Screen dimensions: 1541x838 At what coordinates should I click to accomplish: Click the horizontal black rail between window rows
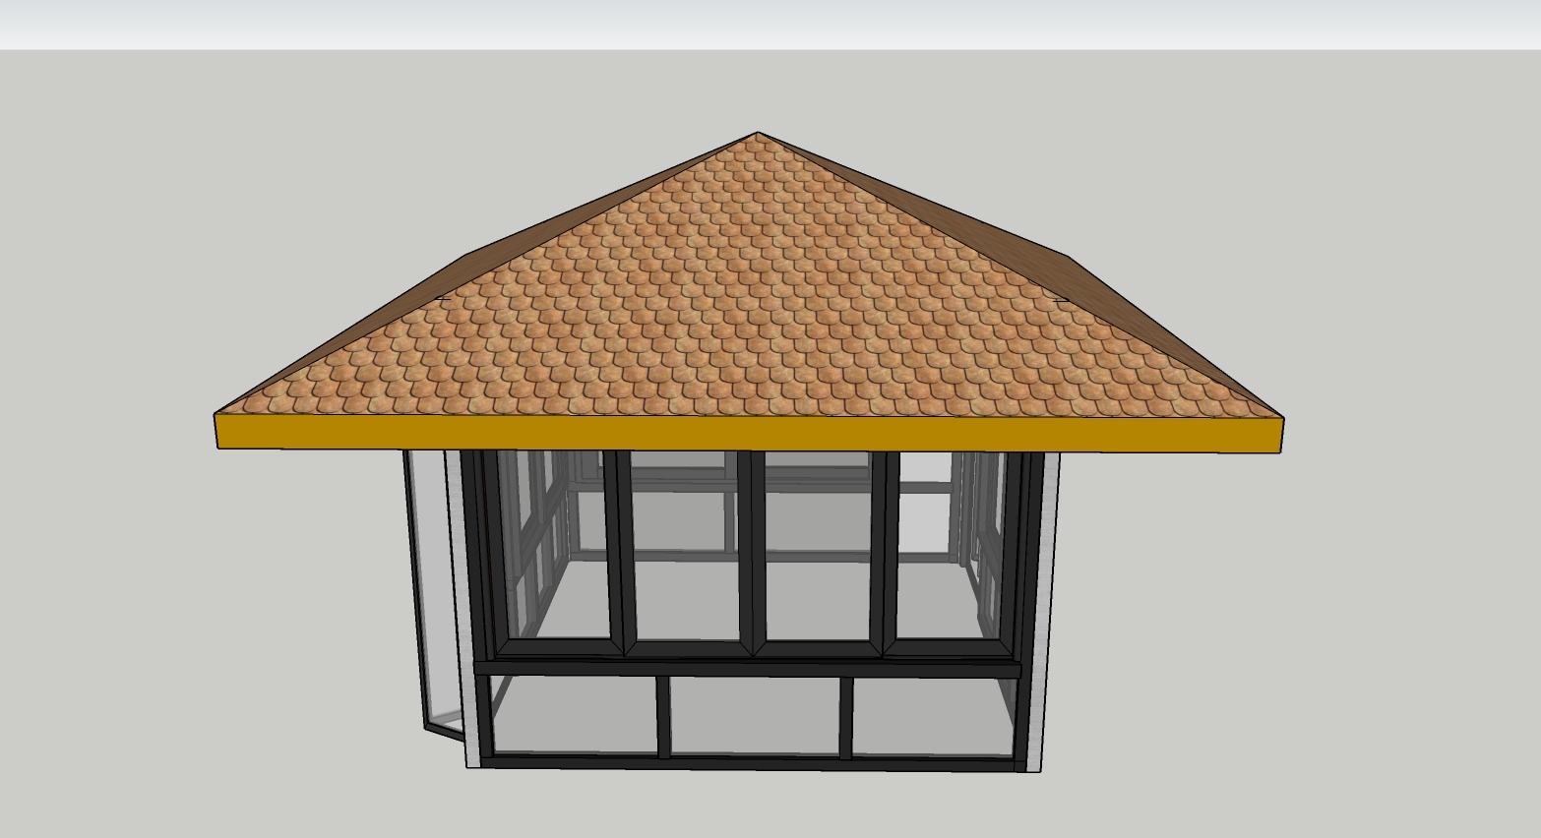[x=748, y=669]
